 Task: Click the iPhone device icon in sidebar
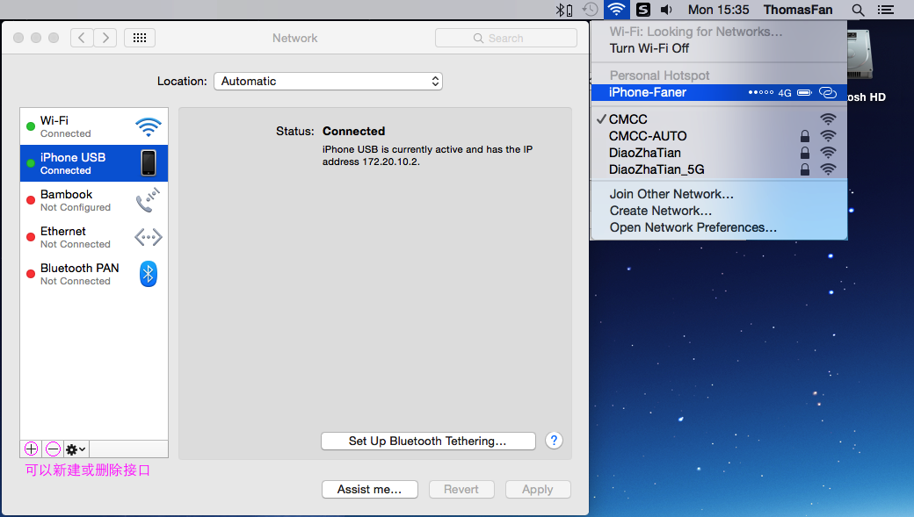click(x=149, y=162)
